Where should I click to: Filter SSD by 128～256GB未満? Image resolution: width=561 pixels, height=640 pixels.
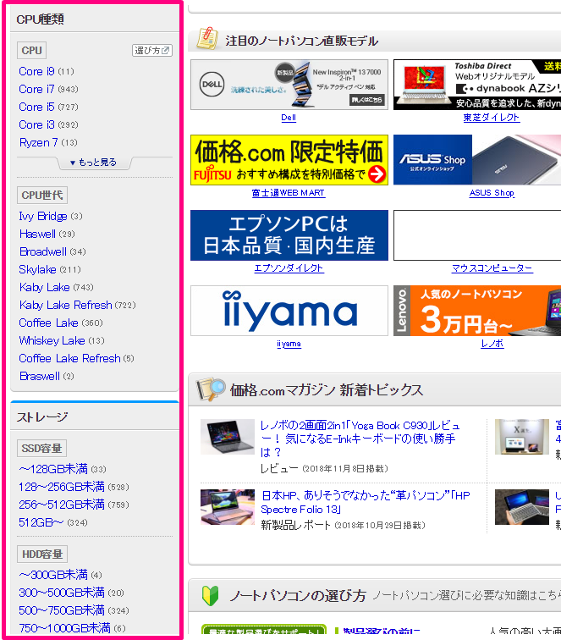coord(62,487)
